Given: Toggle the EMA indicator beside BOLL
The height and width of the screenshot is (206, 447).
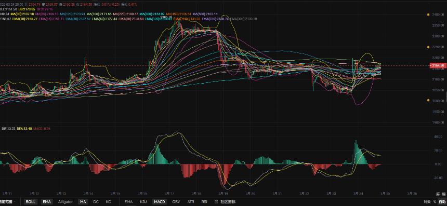Looking at the screenshot, I should pos(47,202).
